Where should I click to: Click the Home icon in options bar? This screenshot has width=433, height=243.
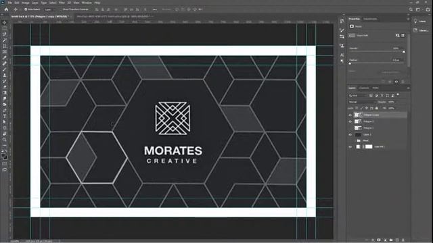click(x=6, y=9)
